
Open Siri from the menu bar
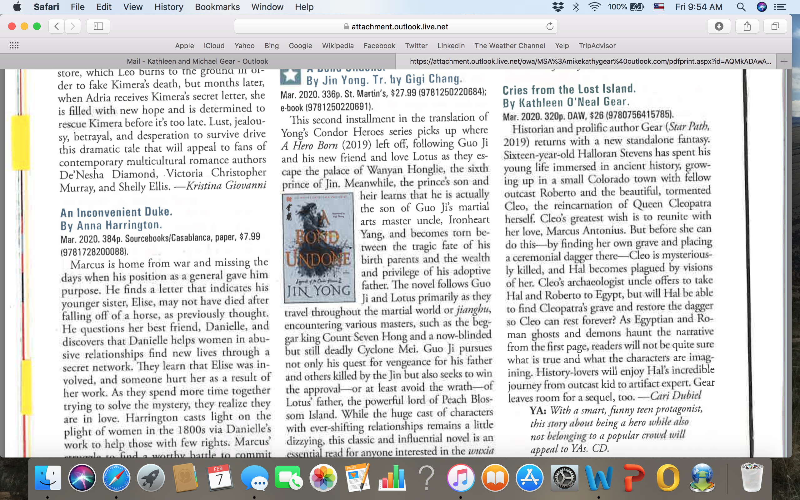762,7
